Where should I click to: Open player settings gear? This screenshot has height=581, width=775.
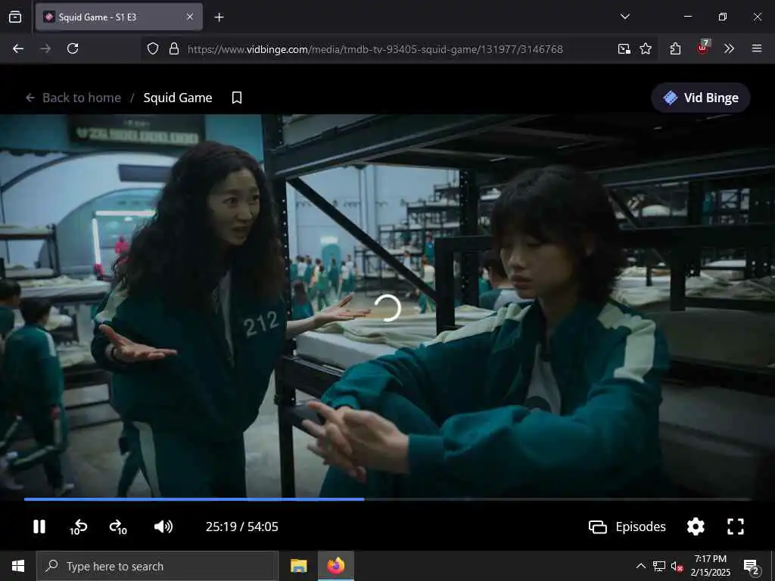coord(696,527)
